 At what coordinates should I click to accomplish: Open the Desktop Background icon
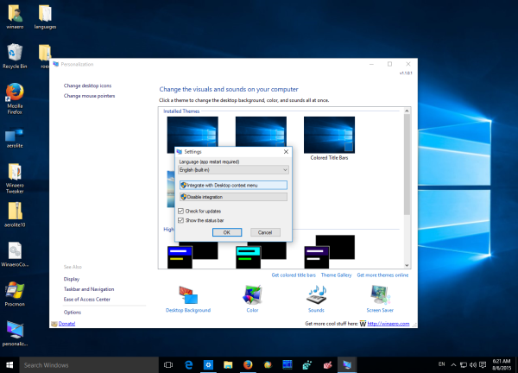(188, 295)
